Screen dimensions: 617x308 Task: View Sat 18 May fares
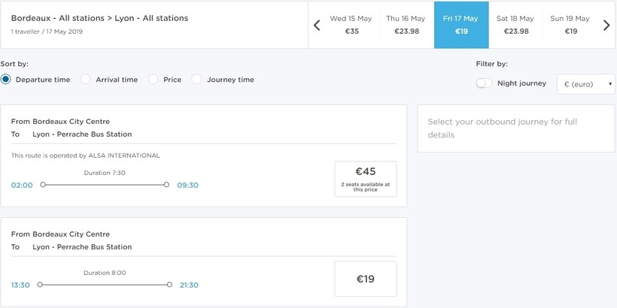click(515, 25)
